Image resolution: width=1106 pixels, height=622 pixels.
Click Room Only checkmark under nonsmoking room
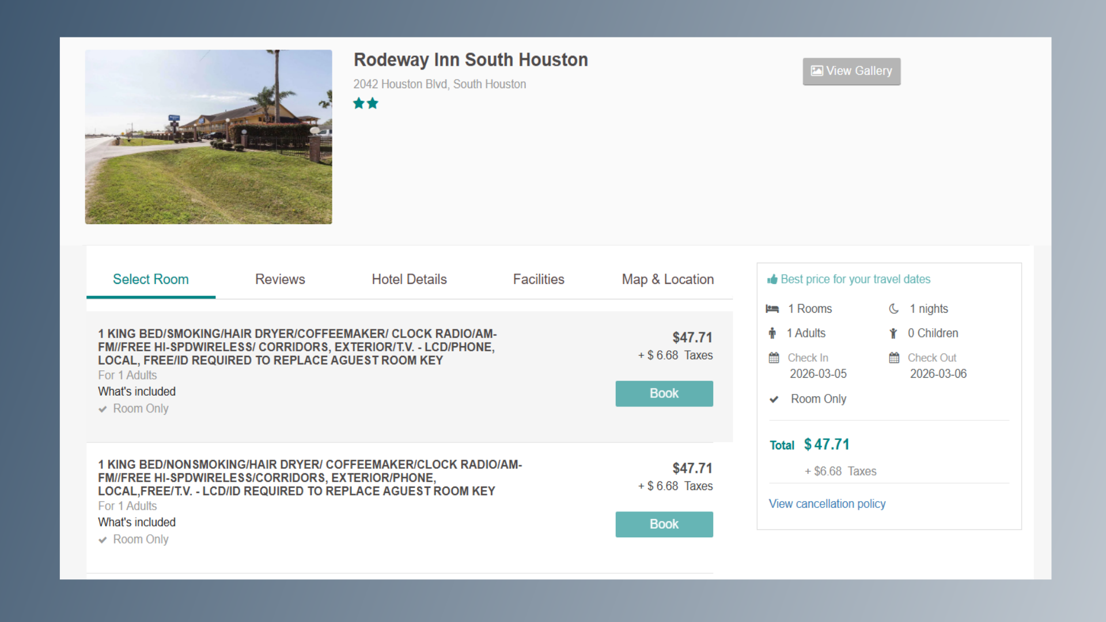[103, 540]
